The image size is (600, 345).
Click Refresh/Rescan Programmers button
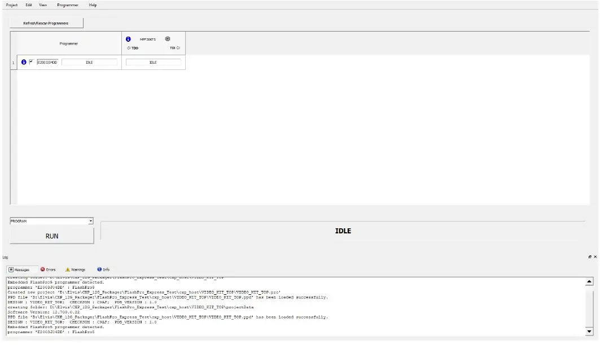(46, 23)
